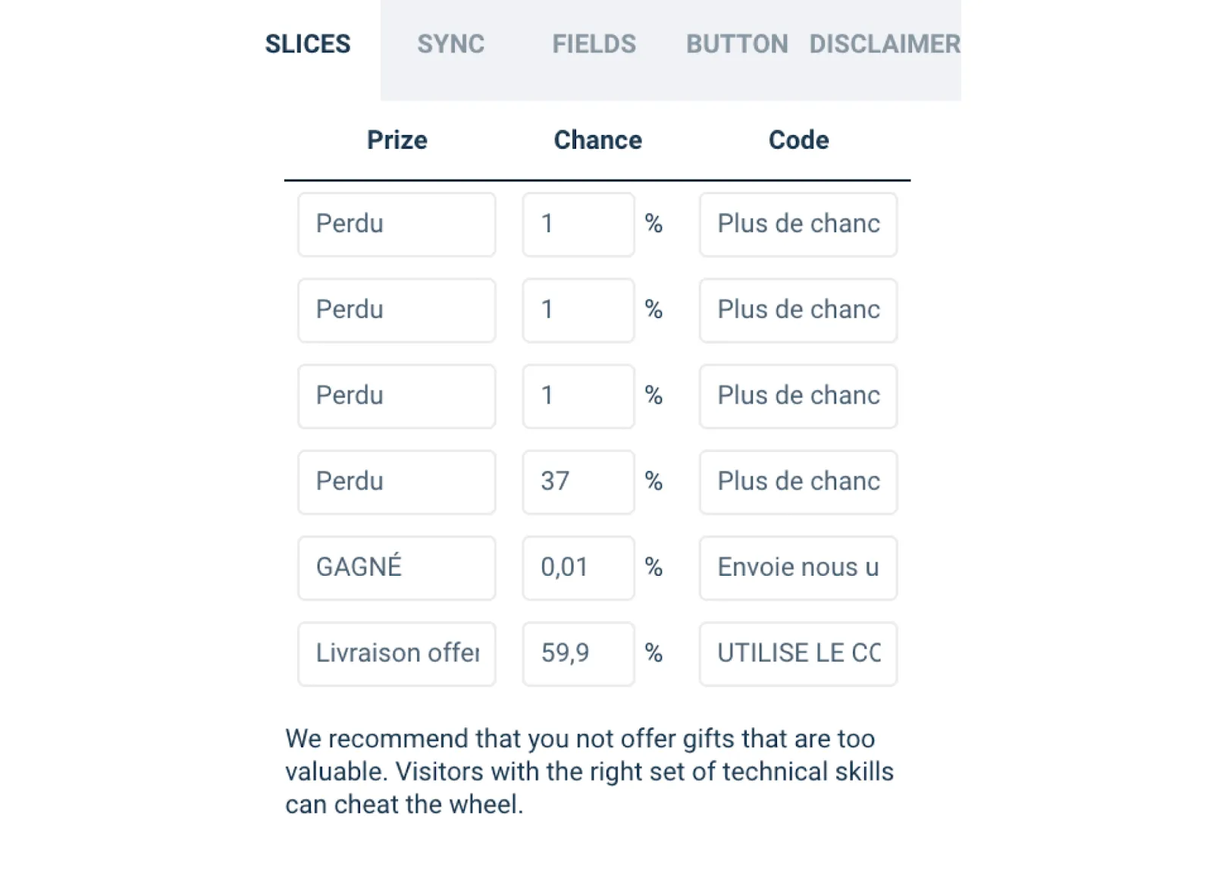
Task: Edit the 59,9 chance field
Action: click(578, 653)
